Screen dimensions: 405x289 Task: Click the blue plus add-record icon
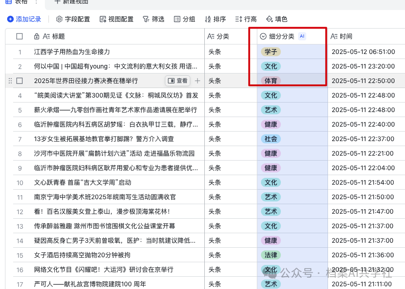[x=10, y=19]
